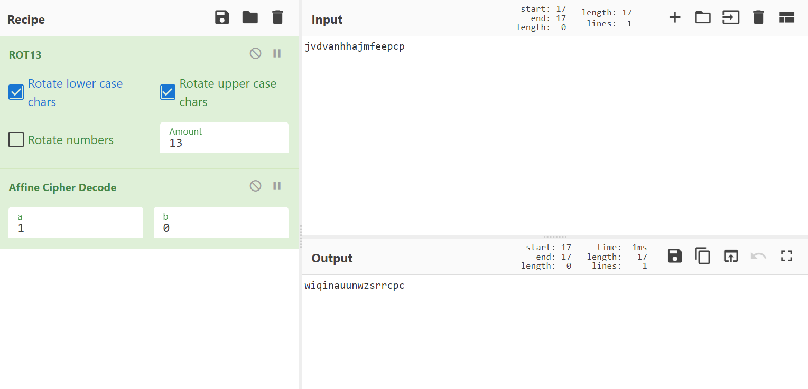808x389 pixels.
Task: Save output to file
Action: 675,256
